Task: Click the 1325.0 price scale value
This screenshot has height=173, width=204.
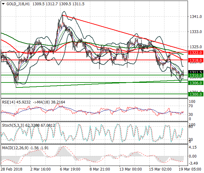Action: tap(196, 47)
